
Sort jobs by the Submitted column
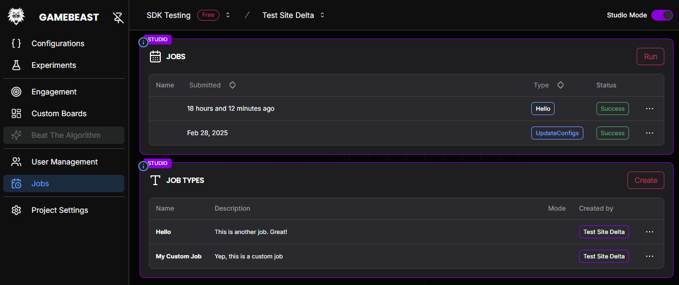pos(232,85)
